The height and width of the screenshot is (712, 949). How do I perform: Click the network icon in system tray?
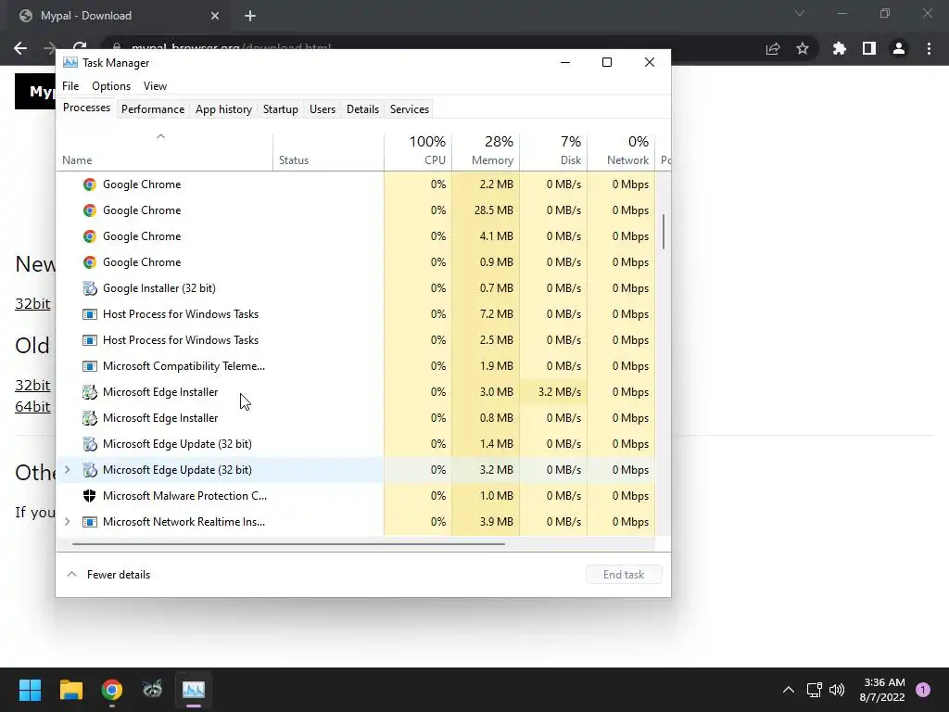coord(814,690)
